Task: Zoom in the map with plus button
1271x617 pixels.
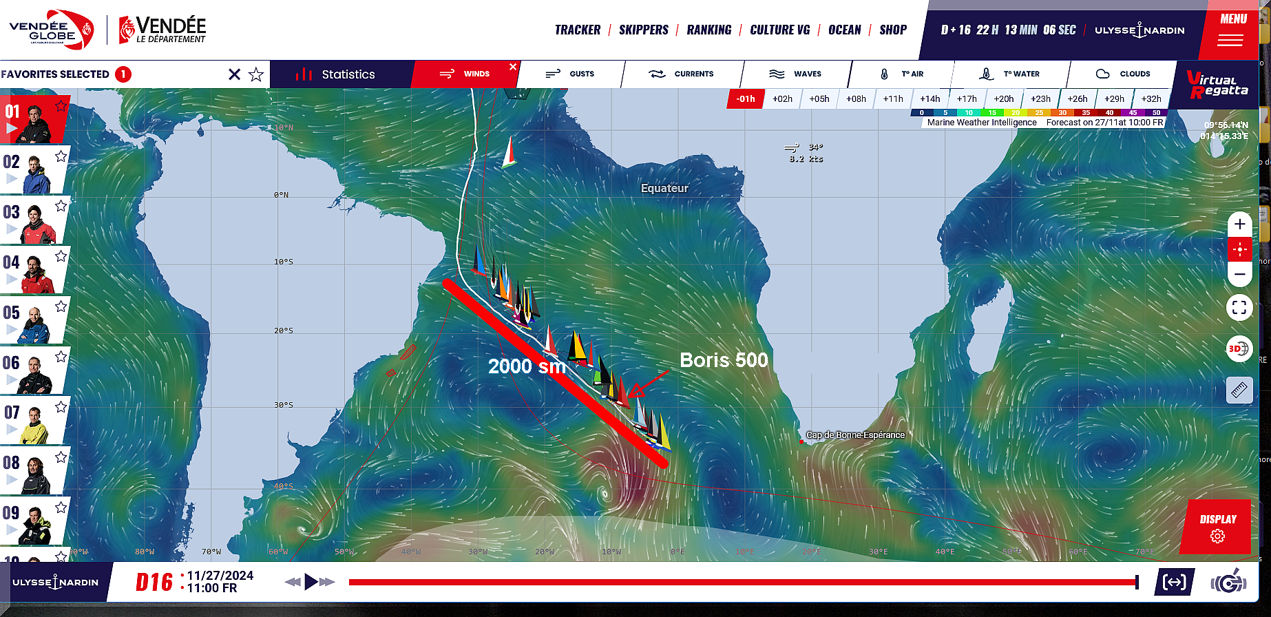Action: click(x=1239, y=224)
